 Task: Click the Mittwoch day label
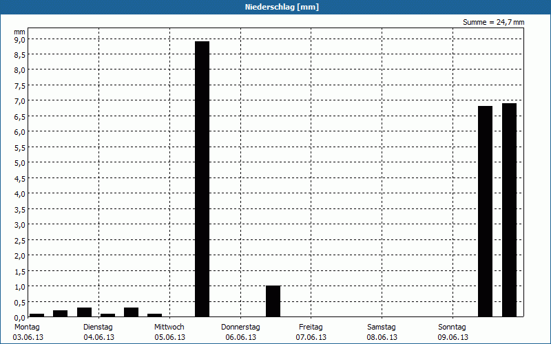click(x=169, y=327)
